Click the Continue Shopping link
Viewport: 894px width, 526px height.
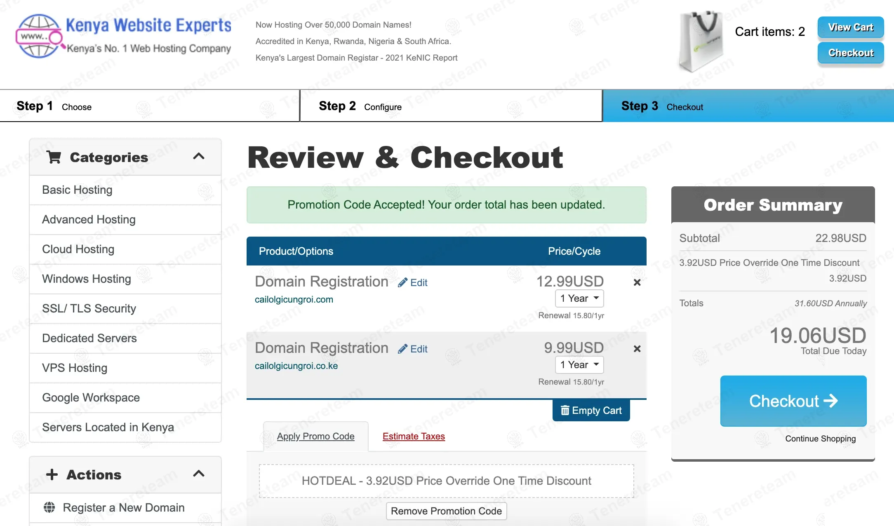[820, 439]
